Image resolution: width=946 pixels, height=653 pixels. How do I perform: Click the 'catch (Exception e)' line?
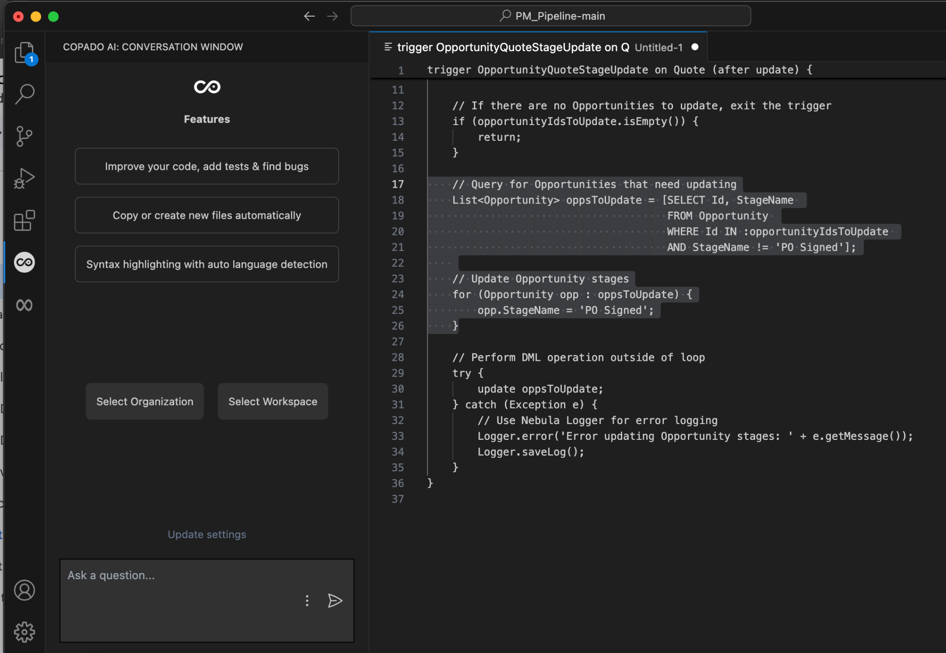pyautogui.click(x=525, y=405)
